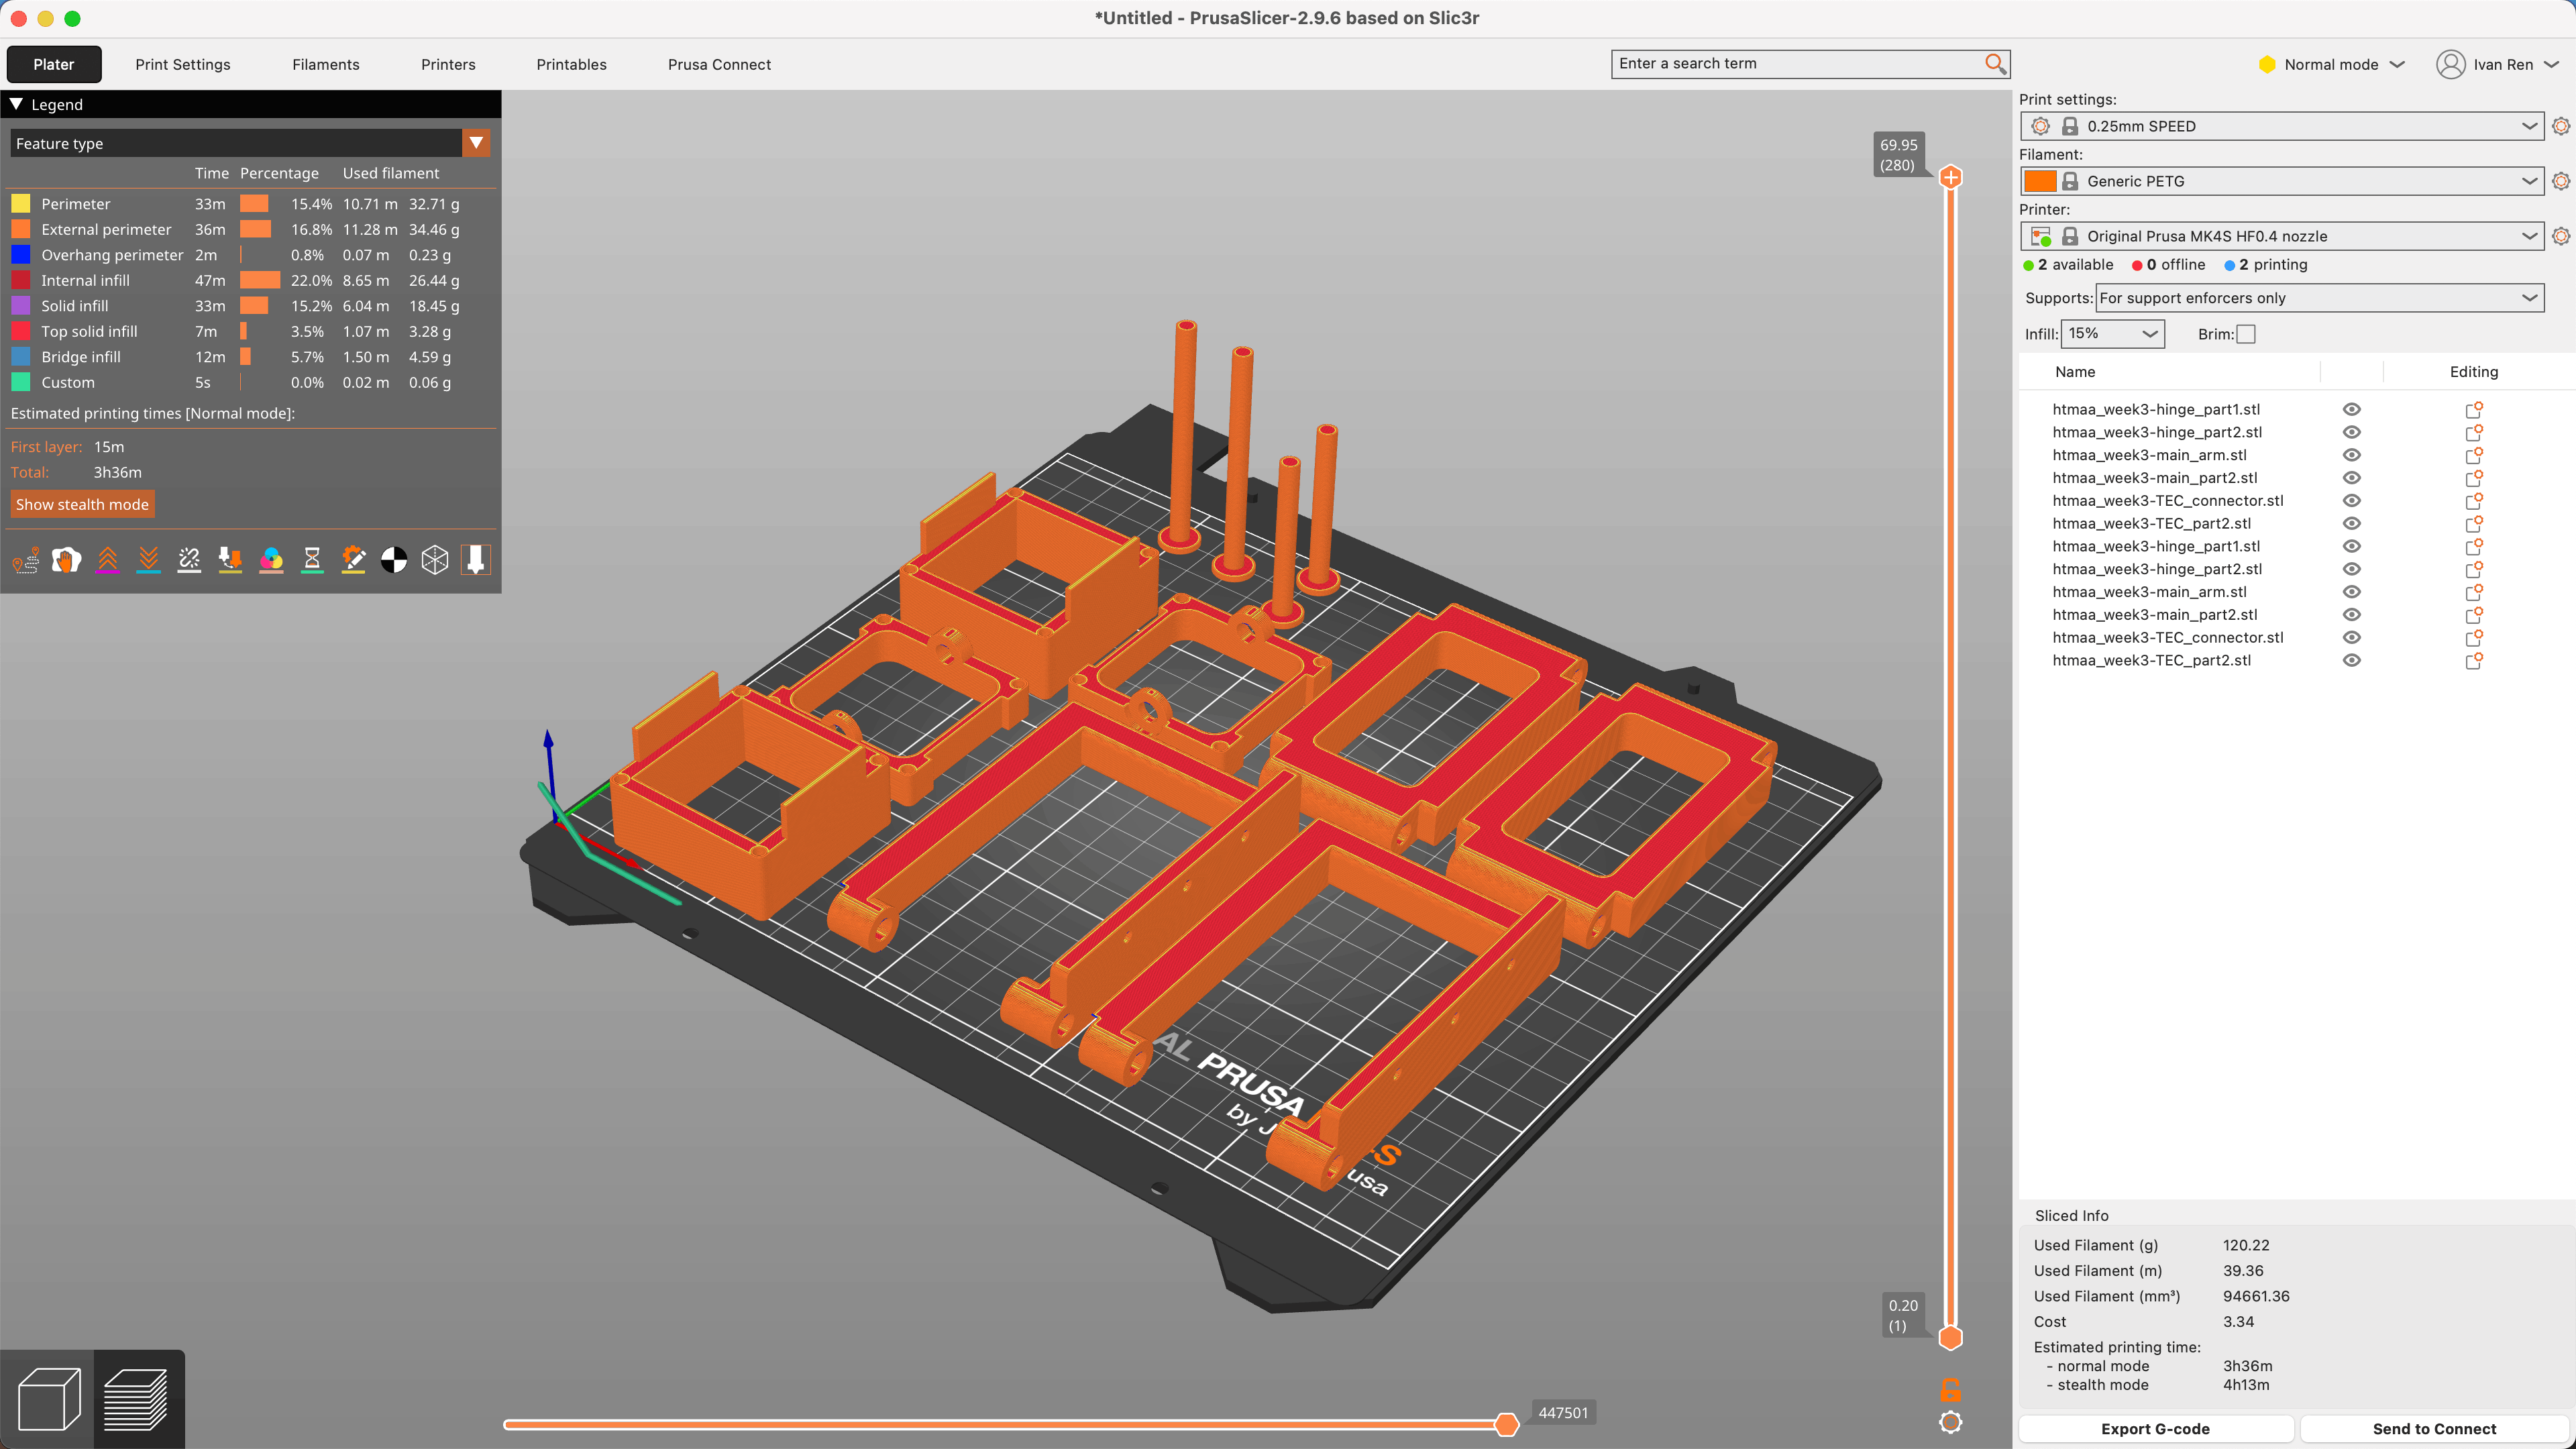Hide the second htmaa_week3-main_part2.stl object
The height and width of the screenshot is (1449, 2576).
[x=2352, y=615]
